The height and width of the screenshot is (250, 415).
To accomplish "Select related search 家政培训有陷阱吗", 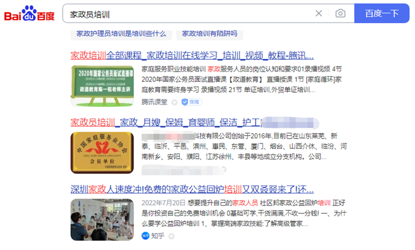I will tap(210, 34).
